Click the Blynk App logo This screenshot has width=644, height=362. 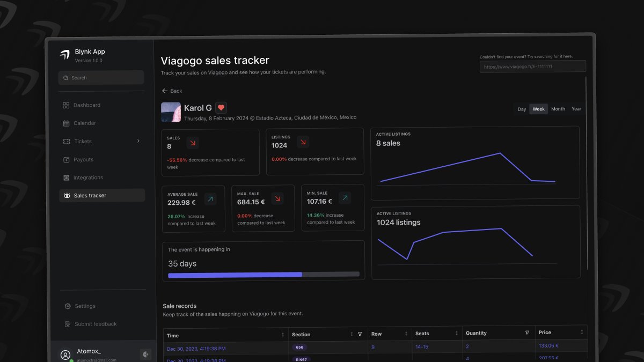click(x=65, y=55)
